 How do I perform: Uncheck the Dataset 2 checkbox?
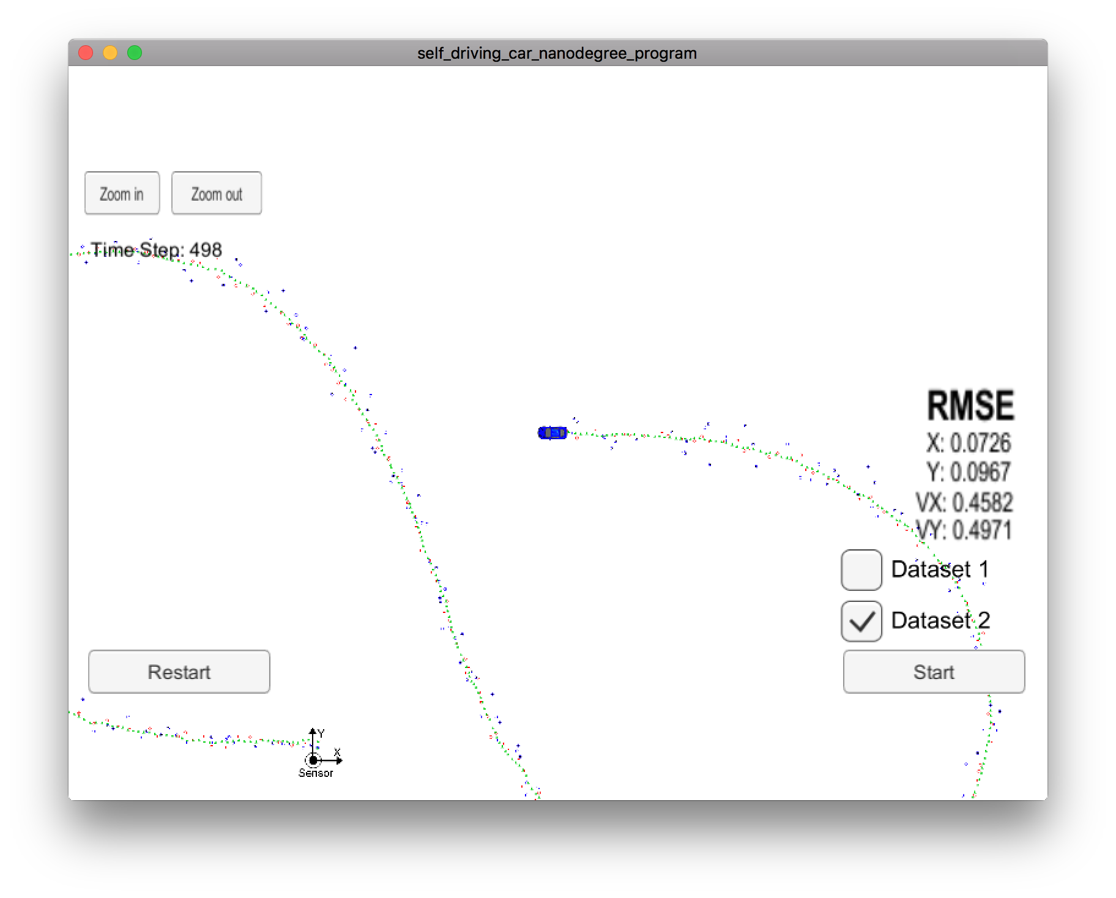click(861, 621)
